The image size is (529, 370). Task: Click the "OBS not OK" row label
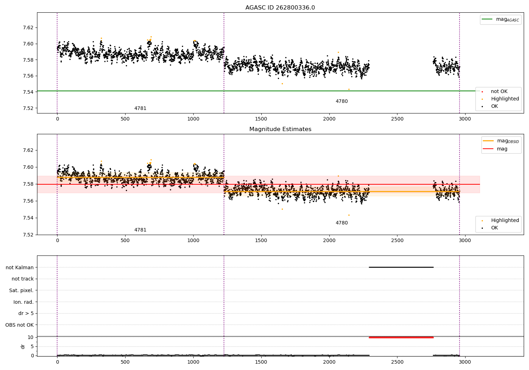(x=20, y=325)
